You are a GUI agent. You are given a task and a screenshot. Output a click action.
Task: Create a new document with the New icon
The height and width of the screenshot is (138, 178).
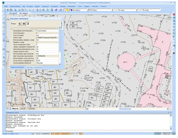point(5,10)
